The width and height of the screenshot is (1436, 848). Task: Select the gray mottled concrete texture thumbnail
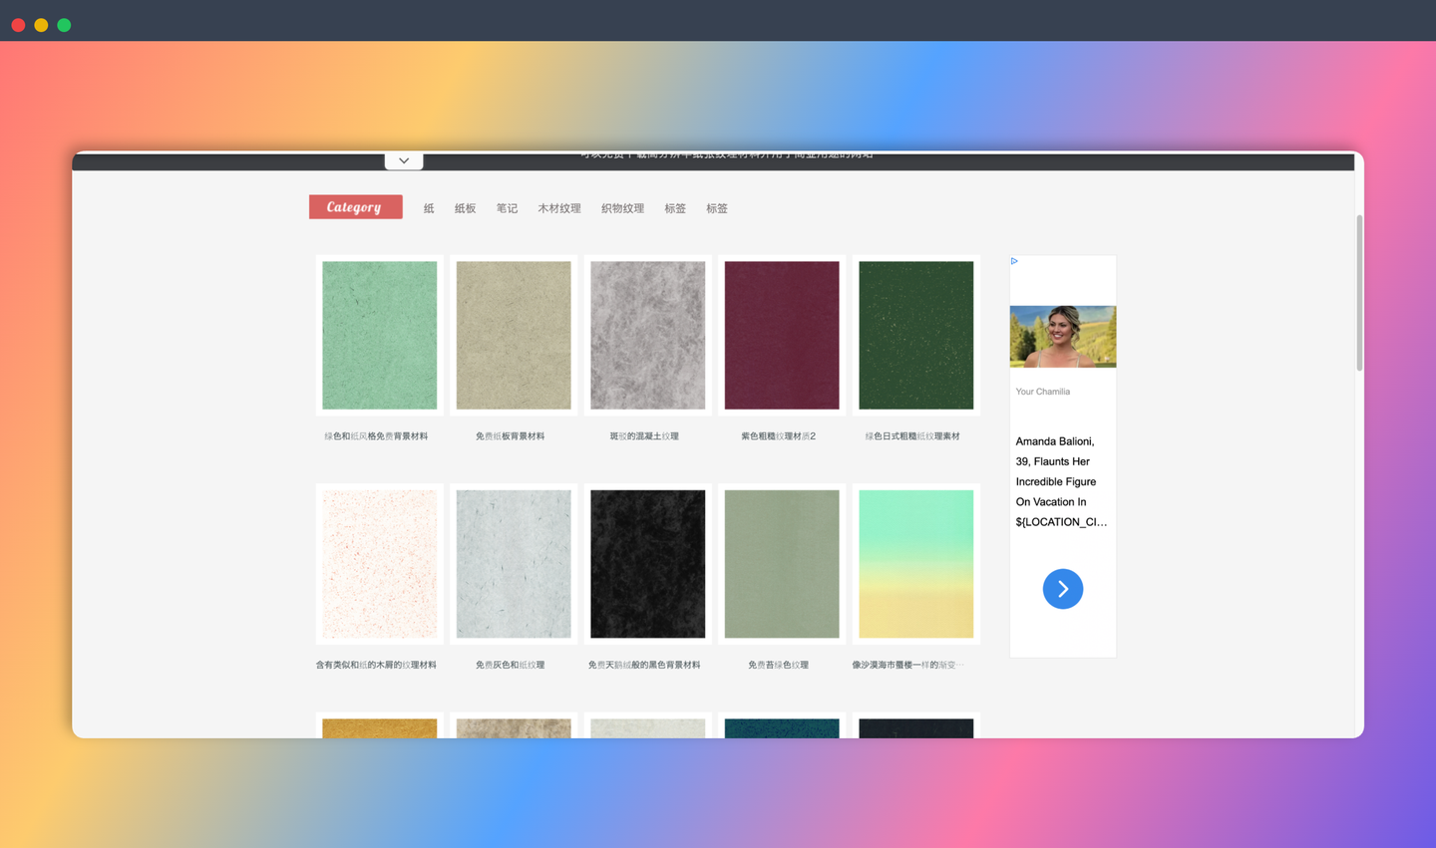648,335
